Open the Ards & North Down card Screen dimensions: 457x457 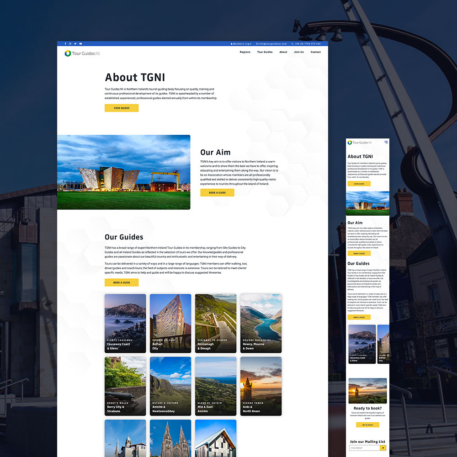point(261,386)
